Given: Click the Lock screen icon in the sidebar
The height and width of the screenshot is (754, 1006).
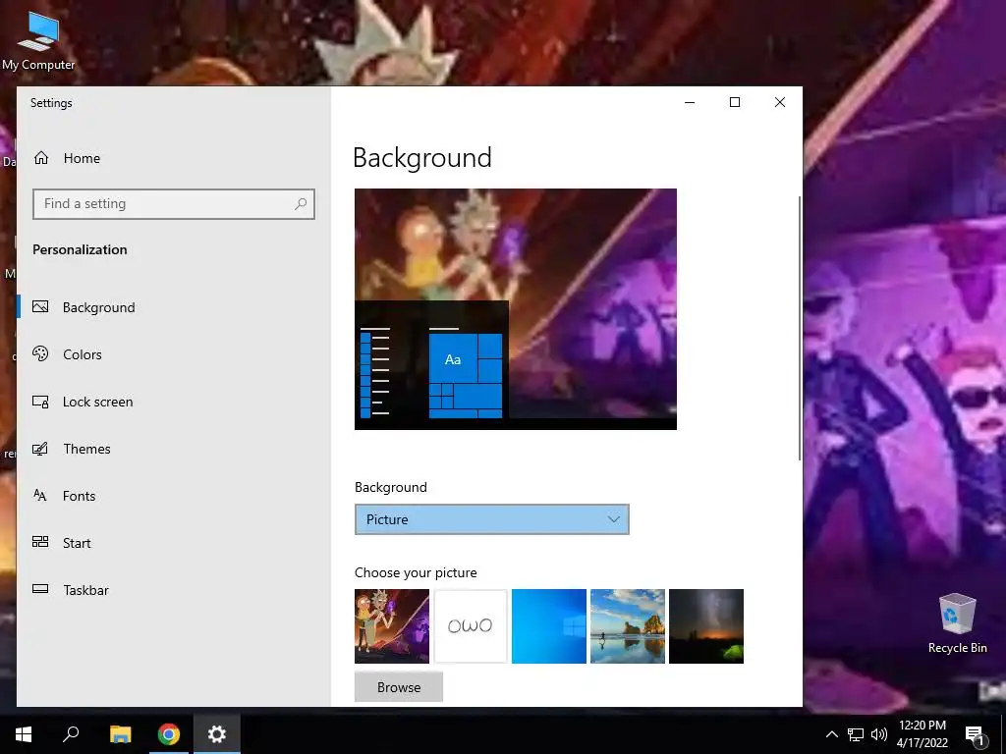Looking at the screenshot, I should pyautogui.click(x=40, y=402).
